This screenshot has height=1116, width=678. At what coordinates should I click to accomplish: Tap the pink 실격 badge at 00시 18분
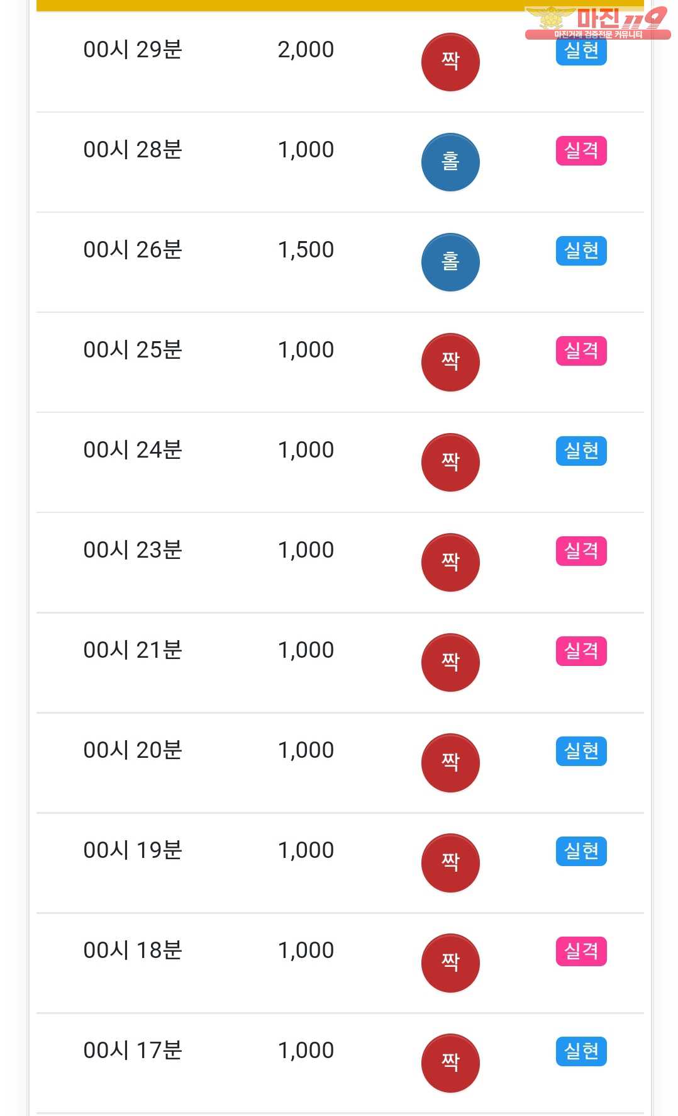click(581, 951)
